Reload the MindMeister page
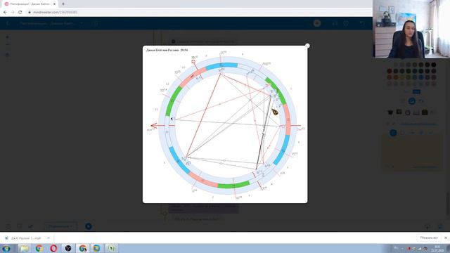The image size is (450, 253). tap(20, 13)
